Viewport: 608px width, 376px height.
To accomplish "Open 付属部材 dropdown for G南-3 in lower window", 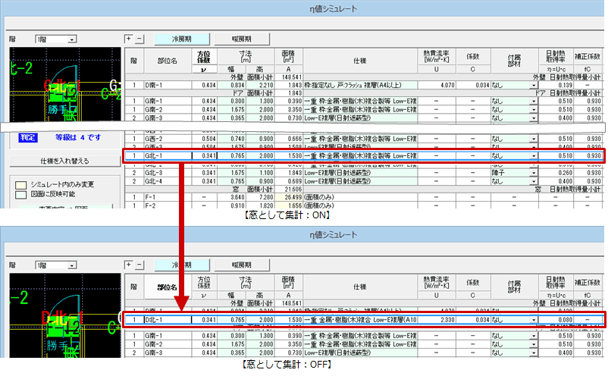I will pyautogui.click(x=534, y=352).
